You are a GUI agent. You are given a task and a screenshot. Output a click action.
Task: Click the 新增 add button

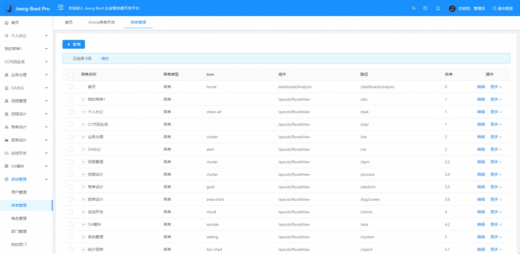[73, 44]
